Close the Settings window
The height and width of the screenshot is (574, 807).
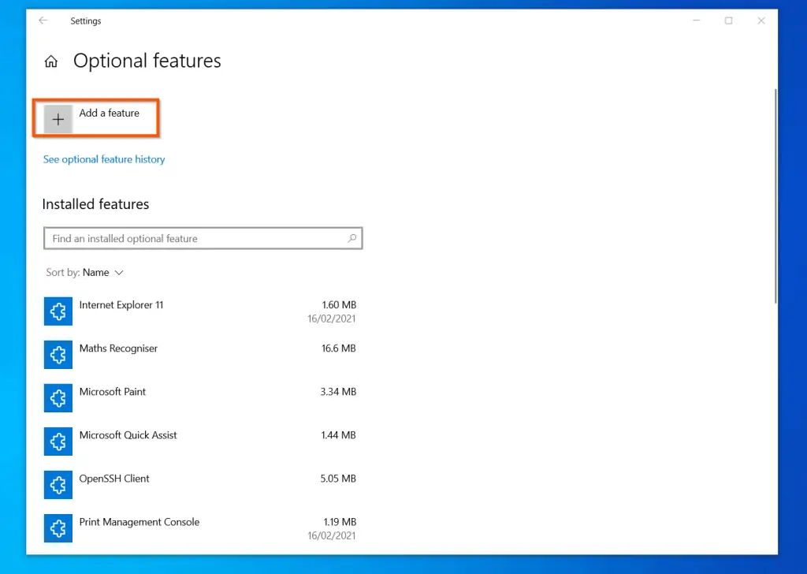tap(761, 20)
